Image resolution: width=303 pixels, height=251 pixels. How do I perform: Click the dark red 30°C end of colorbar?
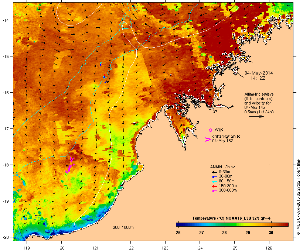pos(286,224)
